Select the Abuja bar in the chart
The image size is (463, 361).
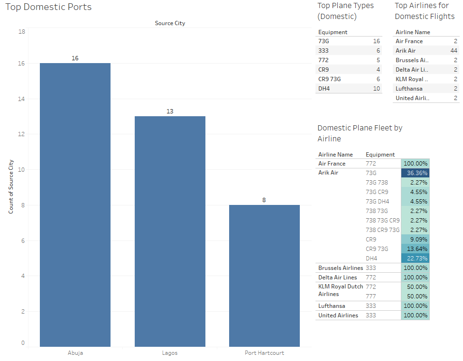(x=75, y=205)
